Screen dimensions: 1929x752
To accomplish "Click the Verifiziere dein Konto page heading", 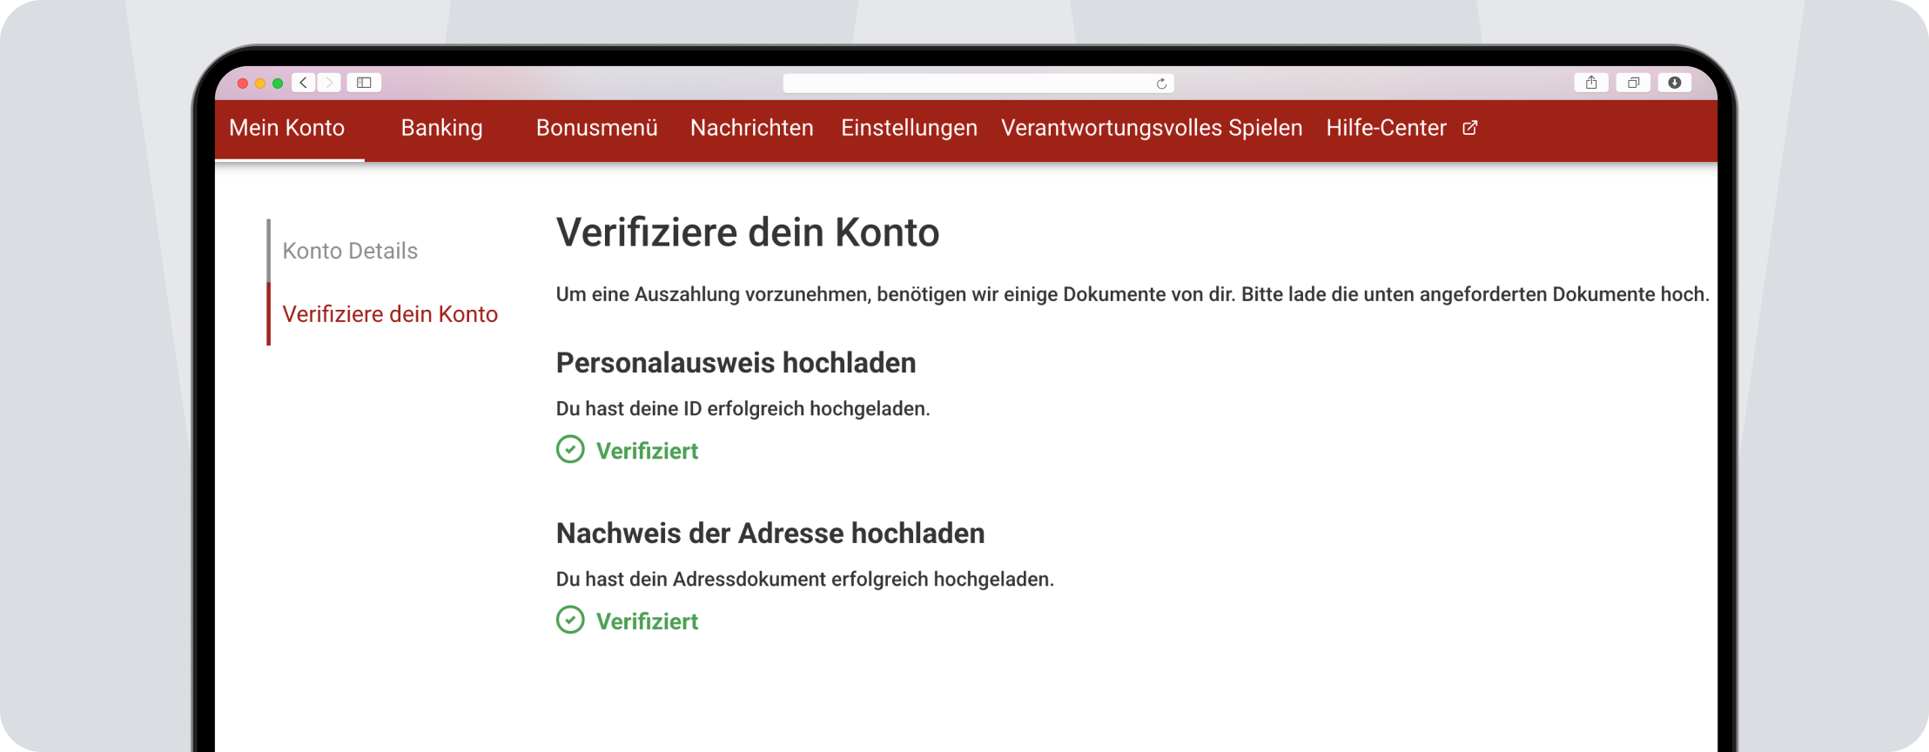I will coord(748,232).
